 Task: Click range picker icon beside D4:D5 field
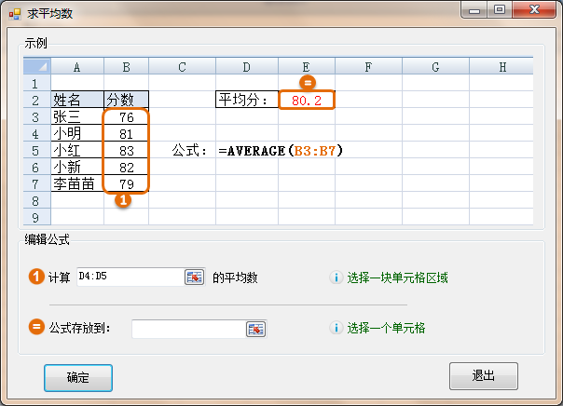point(194,277)
